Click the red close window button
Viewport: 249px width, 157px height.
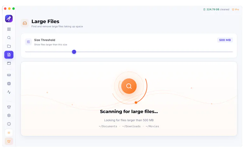[x=5, y=9]
